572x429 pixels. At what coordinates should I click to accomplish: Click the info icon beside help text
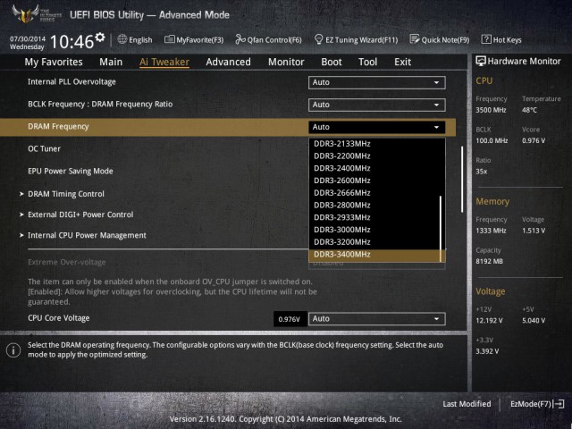point(13,350)
